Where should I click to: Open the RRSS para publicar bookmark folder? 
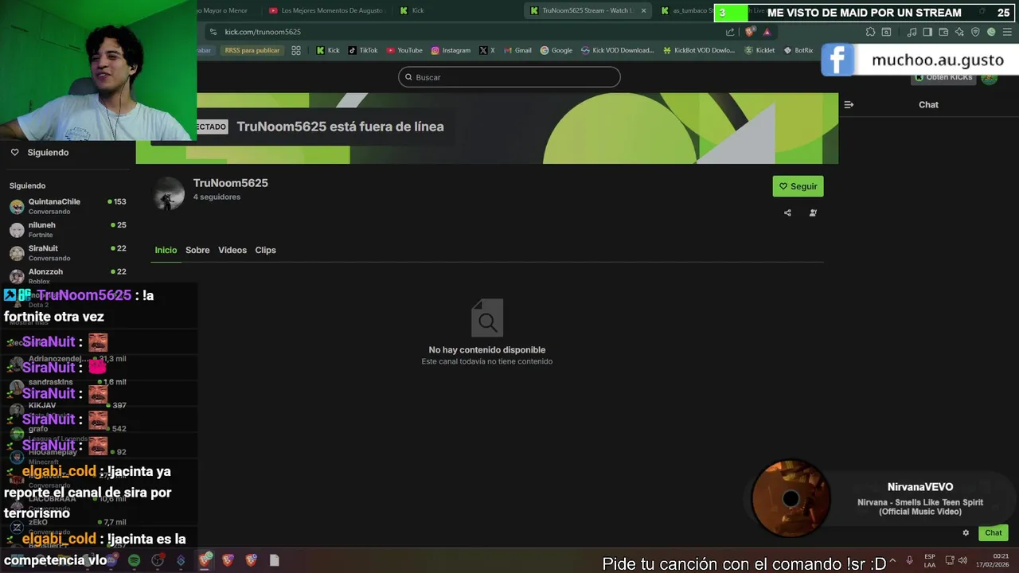point(252,50)
